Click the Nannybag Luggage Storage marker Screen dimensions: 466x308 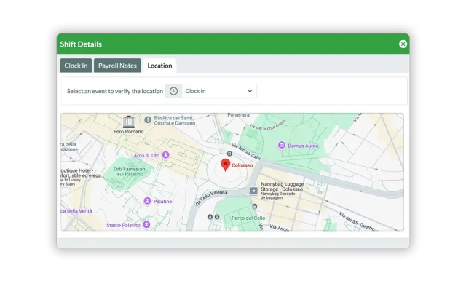pos(253,191)
